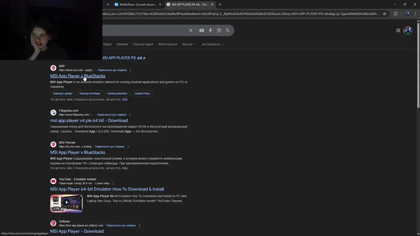The width and height of the screenshot is (420, 236).
Task: Show results containing 64э under MSI Россия
Action: pyautogui.click(x=125, y=168)
